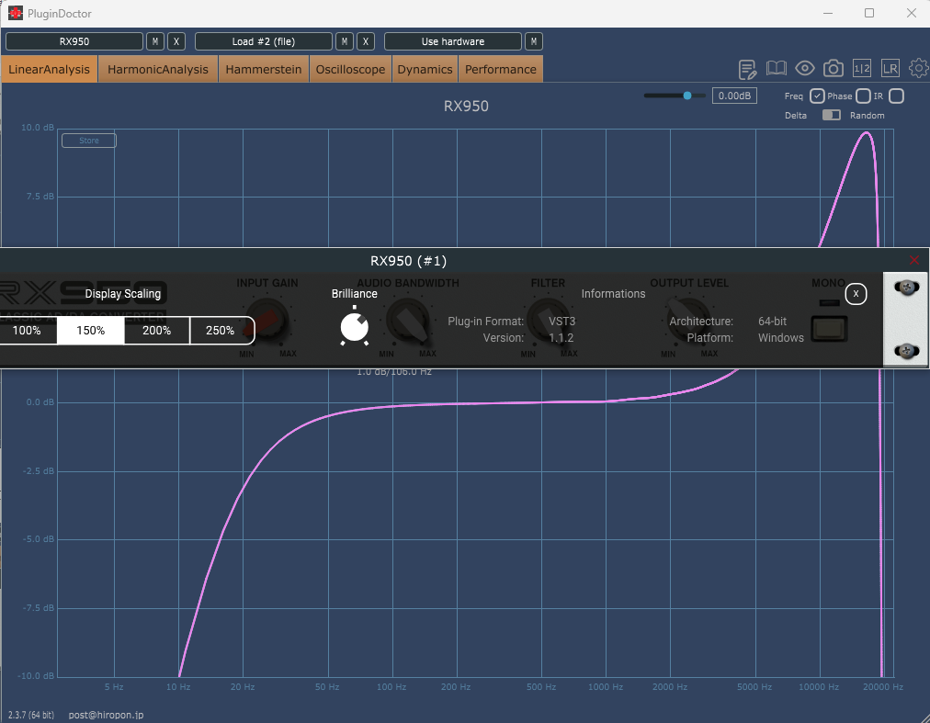
Task: Mute hardware slot with its M button
Action: [534, 41]
